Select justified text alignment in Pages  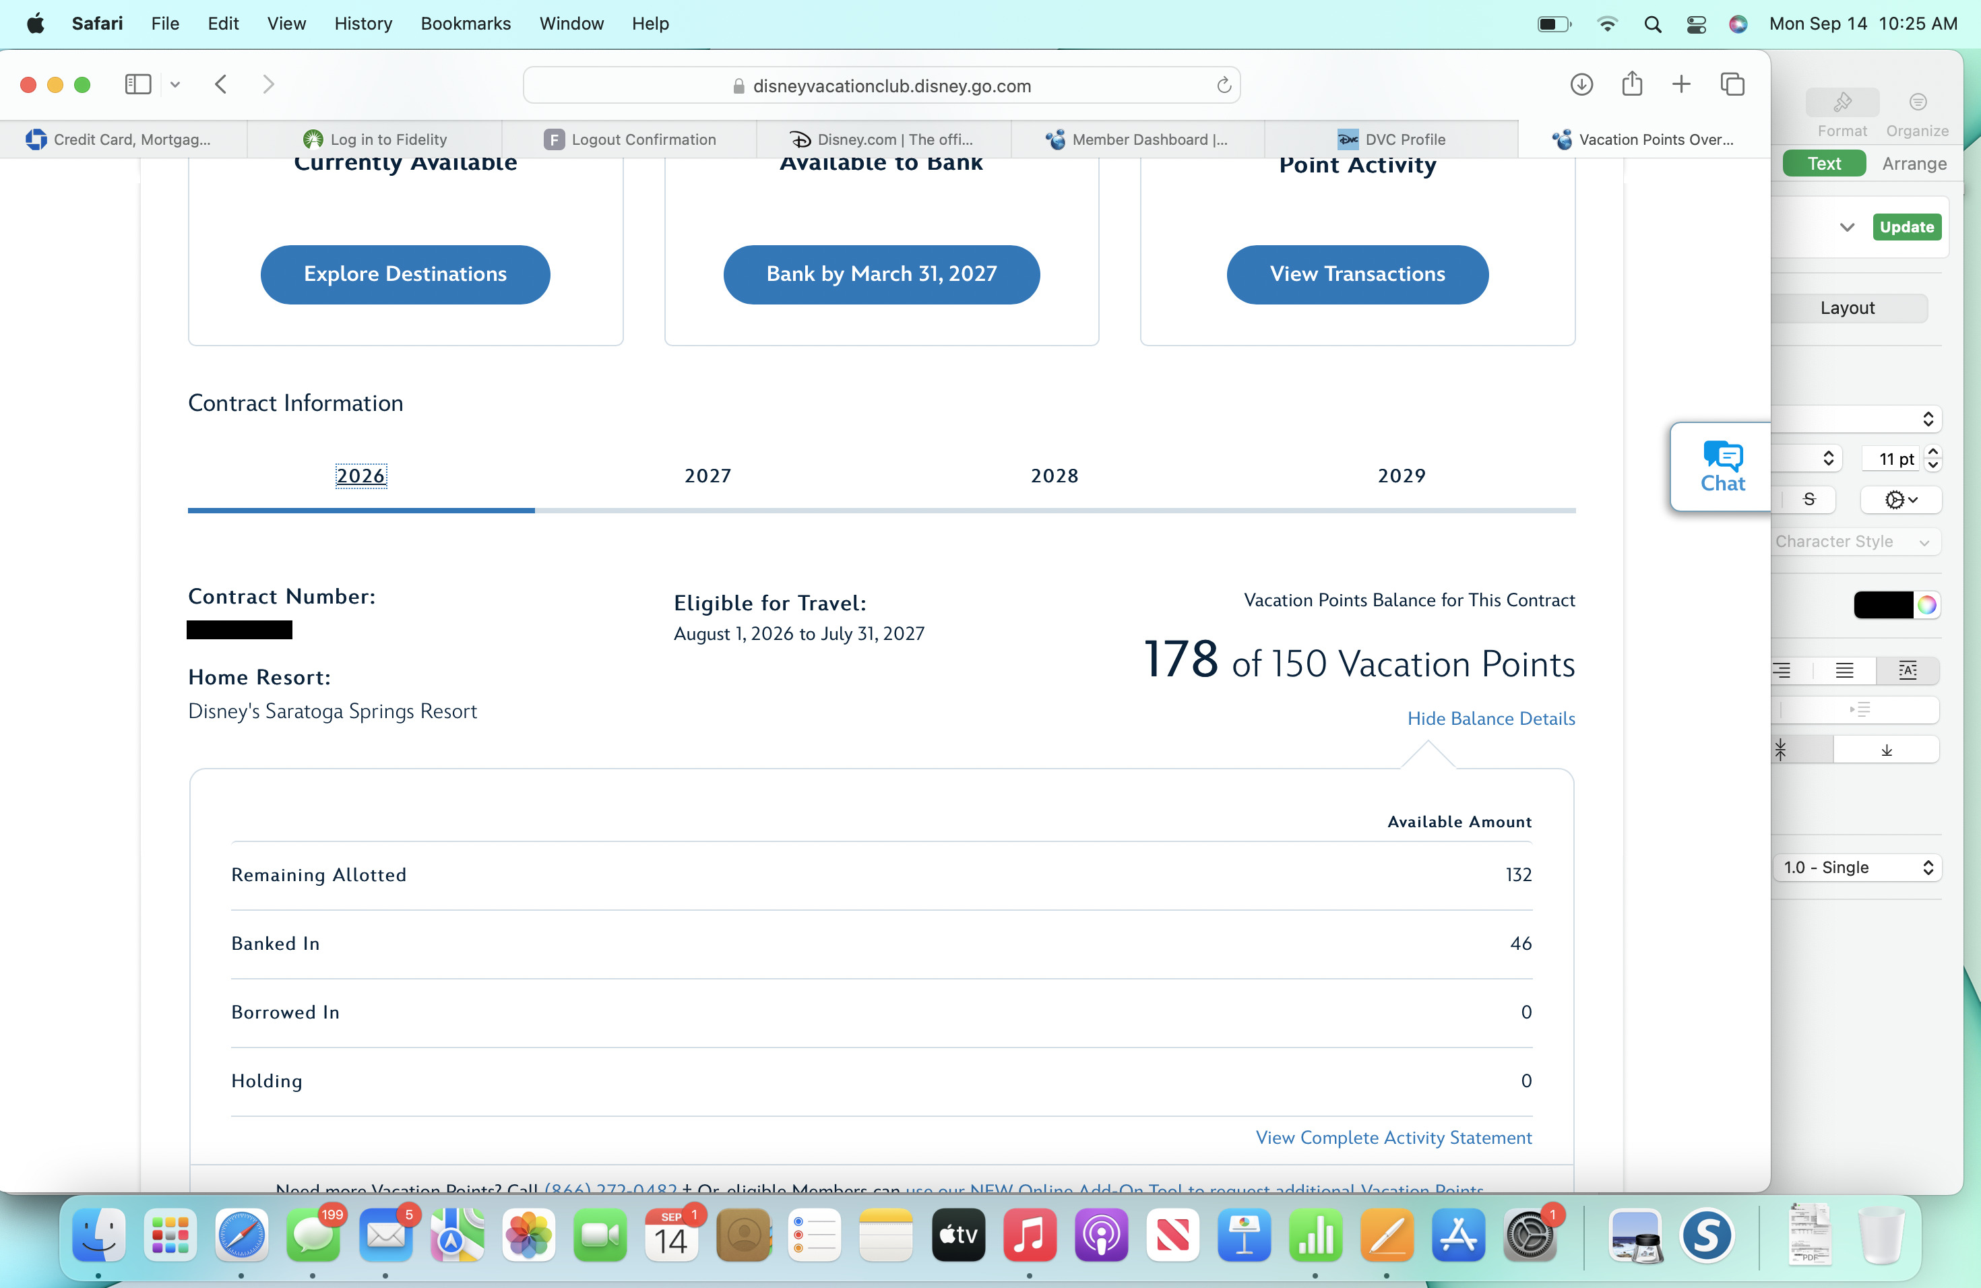coord(1844,671)
